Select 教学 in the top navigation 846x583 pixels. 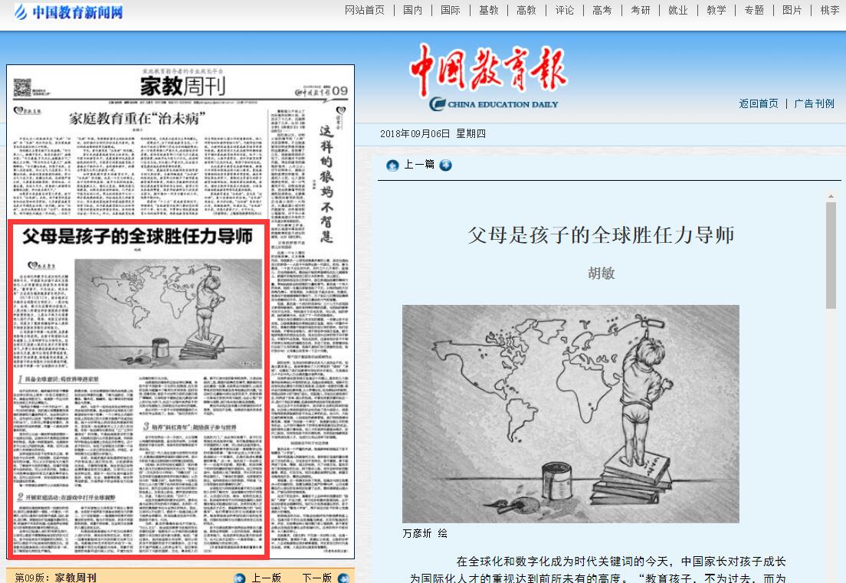(x=716, y=10)
